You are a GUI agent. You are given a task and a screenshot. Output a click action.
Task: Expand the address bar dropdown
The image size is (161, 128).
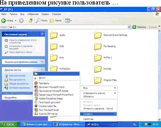(129, 27)
